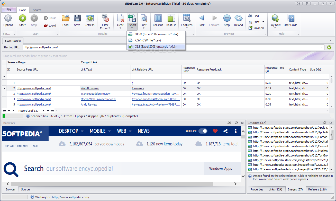Save scan results with disk icon
336x201 pixels.
[77, 21]
